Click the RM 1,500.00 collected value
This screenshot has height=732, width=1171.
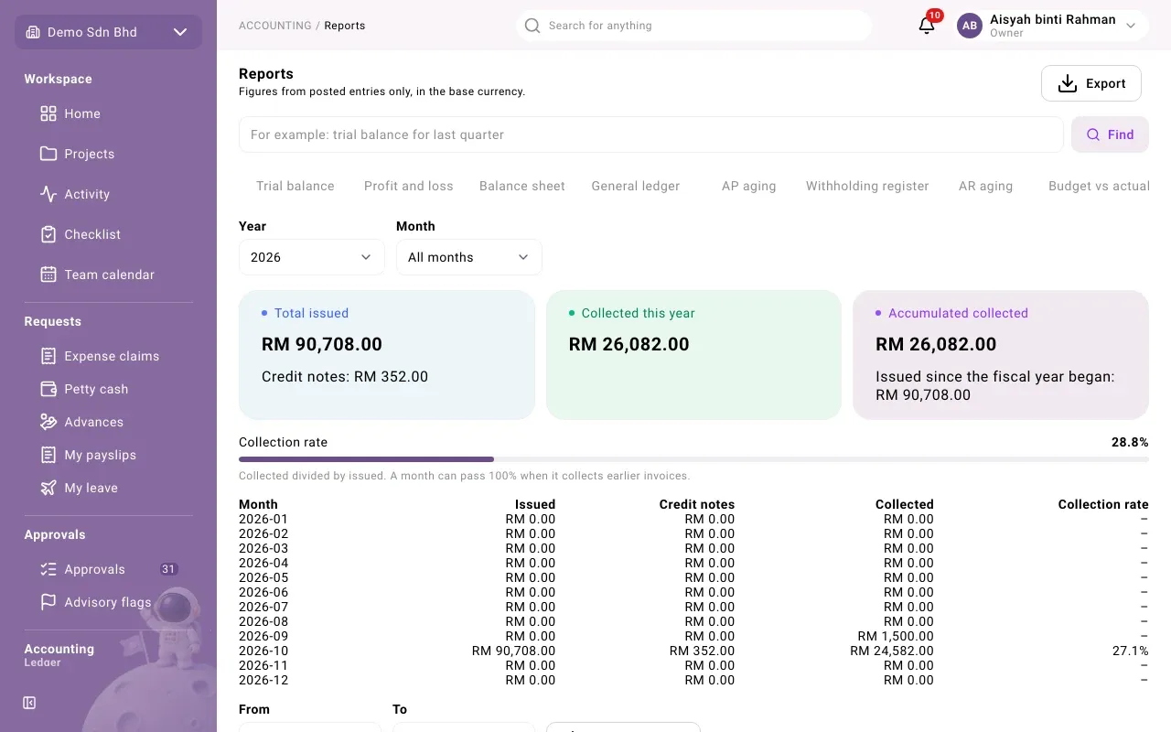(896, 636)
